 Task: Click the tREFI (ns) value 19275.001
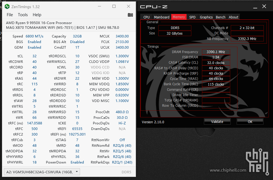tap(77, 134)
